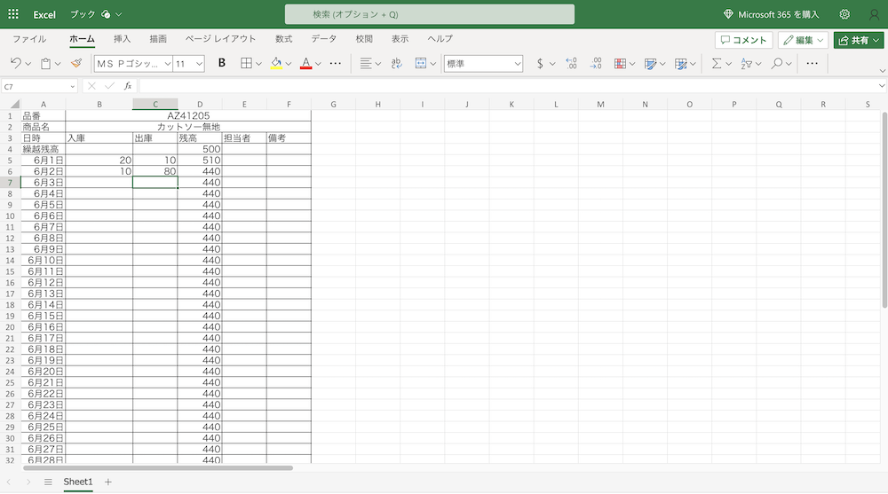Image resolution: width=888 pixels, height=494 pixels.
Task: Open the app launcher grid icon
Action: tap(13, 14)
